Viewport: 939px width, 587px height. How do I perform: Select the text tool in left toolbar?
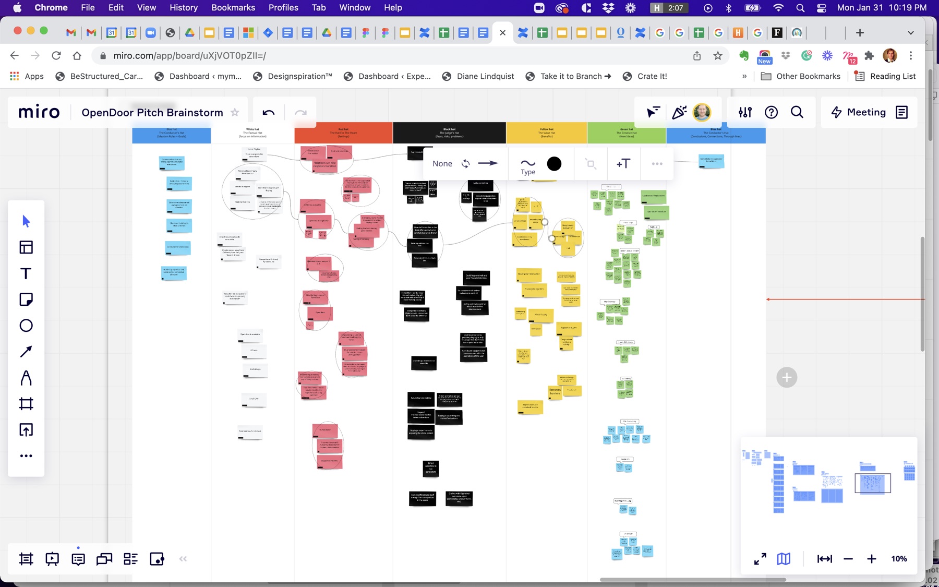[26, 273]
